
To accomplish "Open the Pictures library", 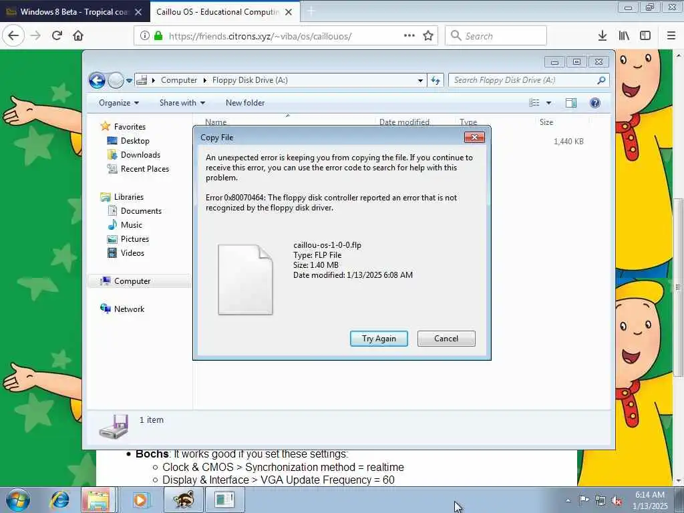I will pos(135,239).
